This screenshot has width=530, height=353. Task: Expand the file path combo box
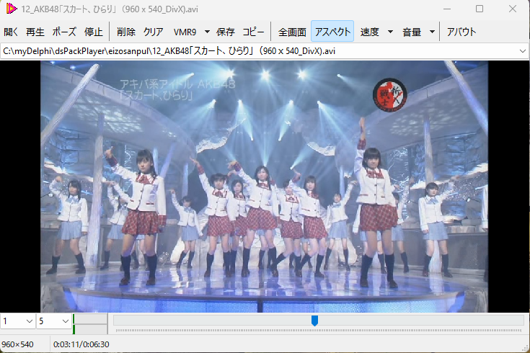coord(521,51)
